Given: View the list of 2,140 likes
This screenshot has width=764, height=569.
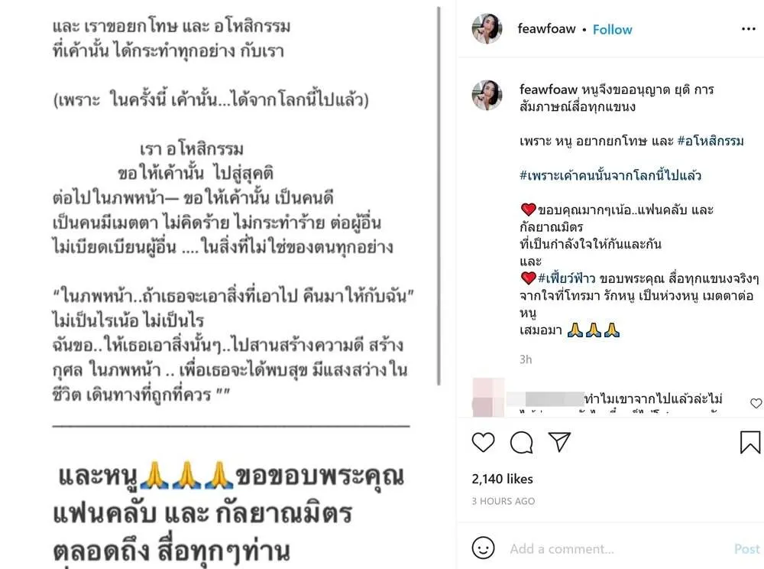Looking at the screenshot, I should point(503,479).
